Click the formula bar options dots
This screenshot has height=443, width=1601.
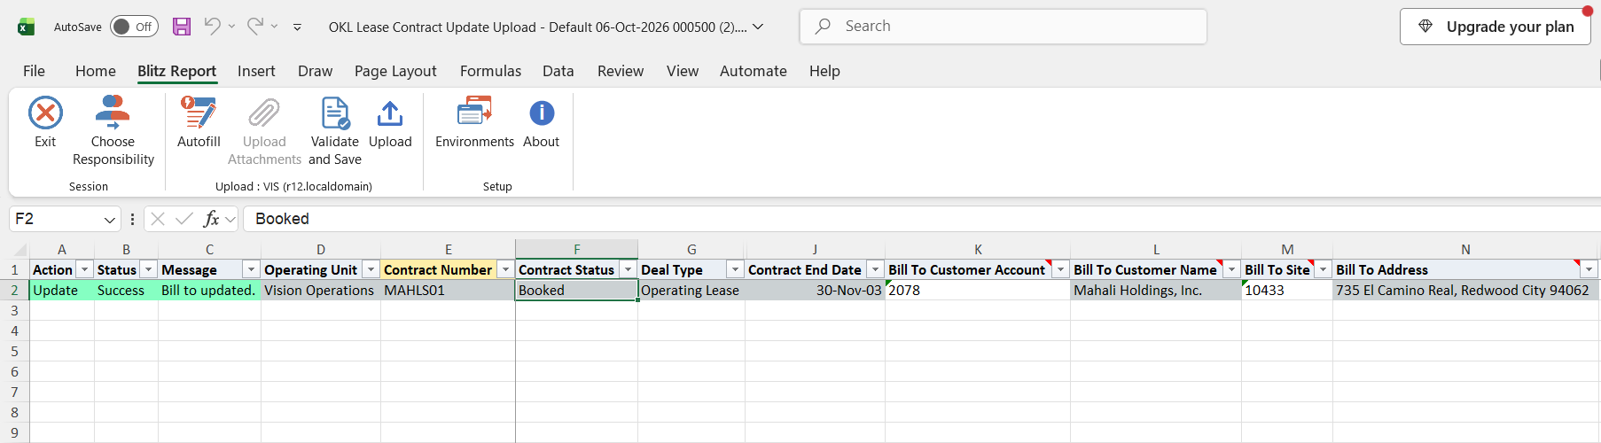pyautogui.click(x=132, y=219)
